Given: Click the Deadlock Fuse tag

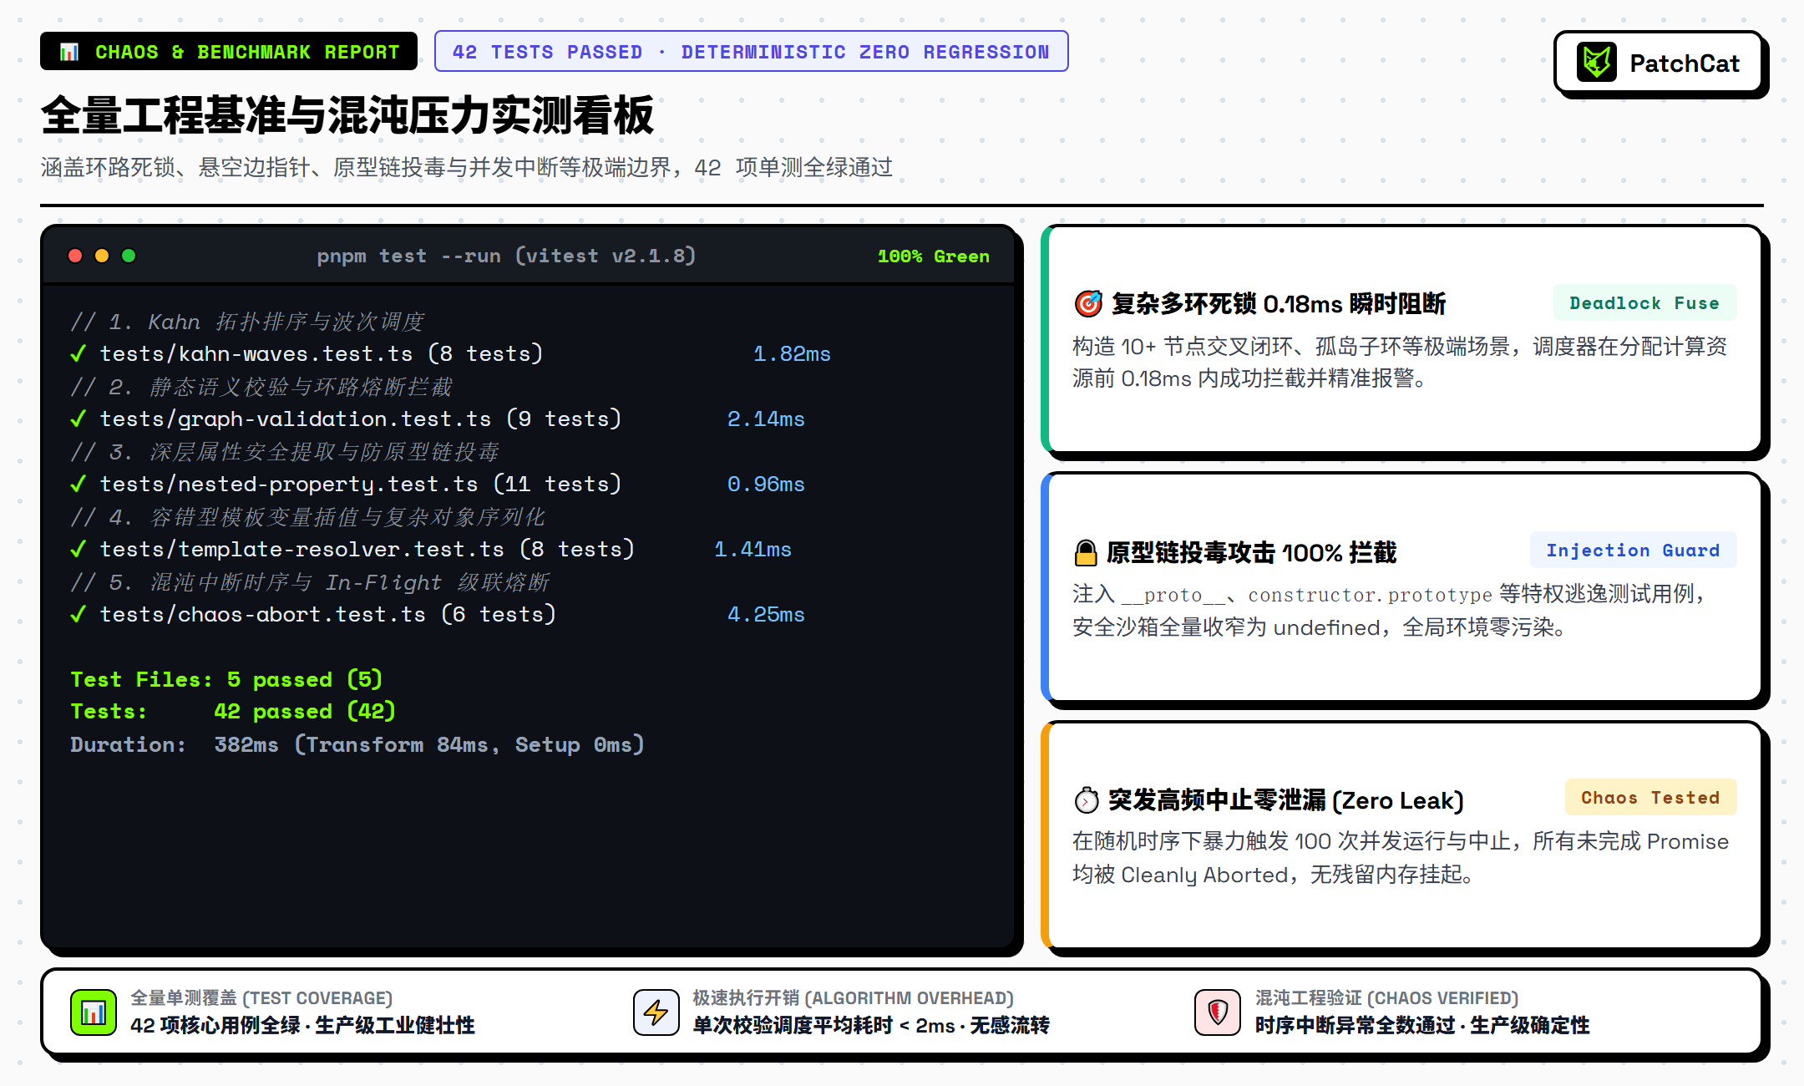Looking at the screenshot, I should pyautogui.click(x=1644, y=303).
